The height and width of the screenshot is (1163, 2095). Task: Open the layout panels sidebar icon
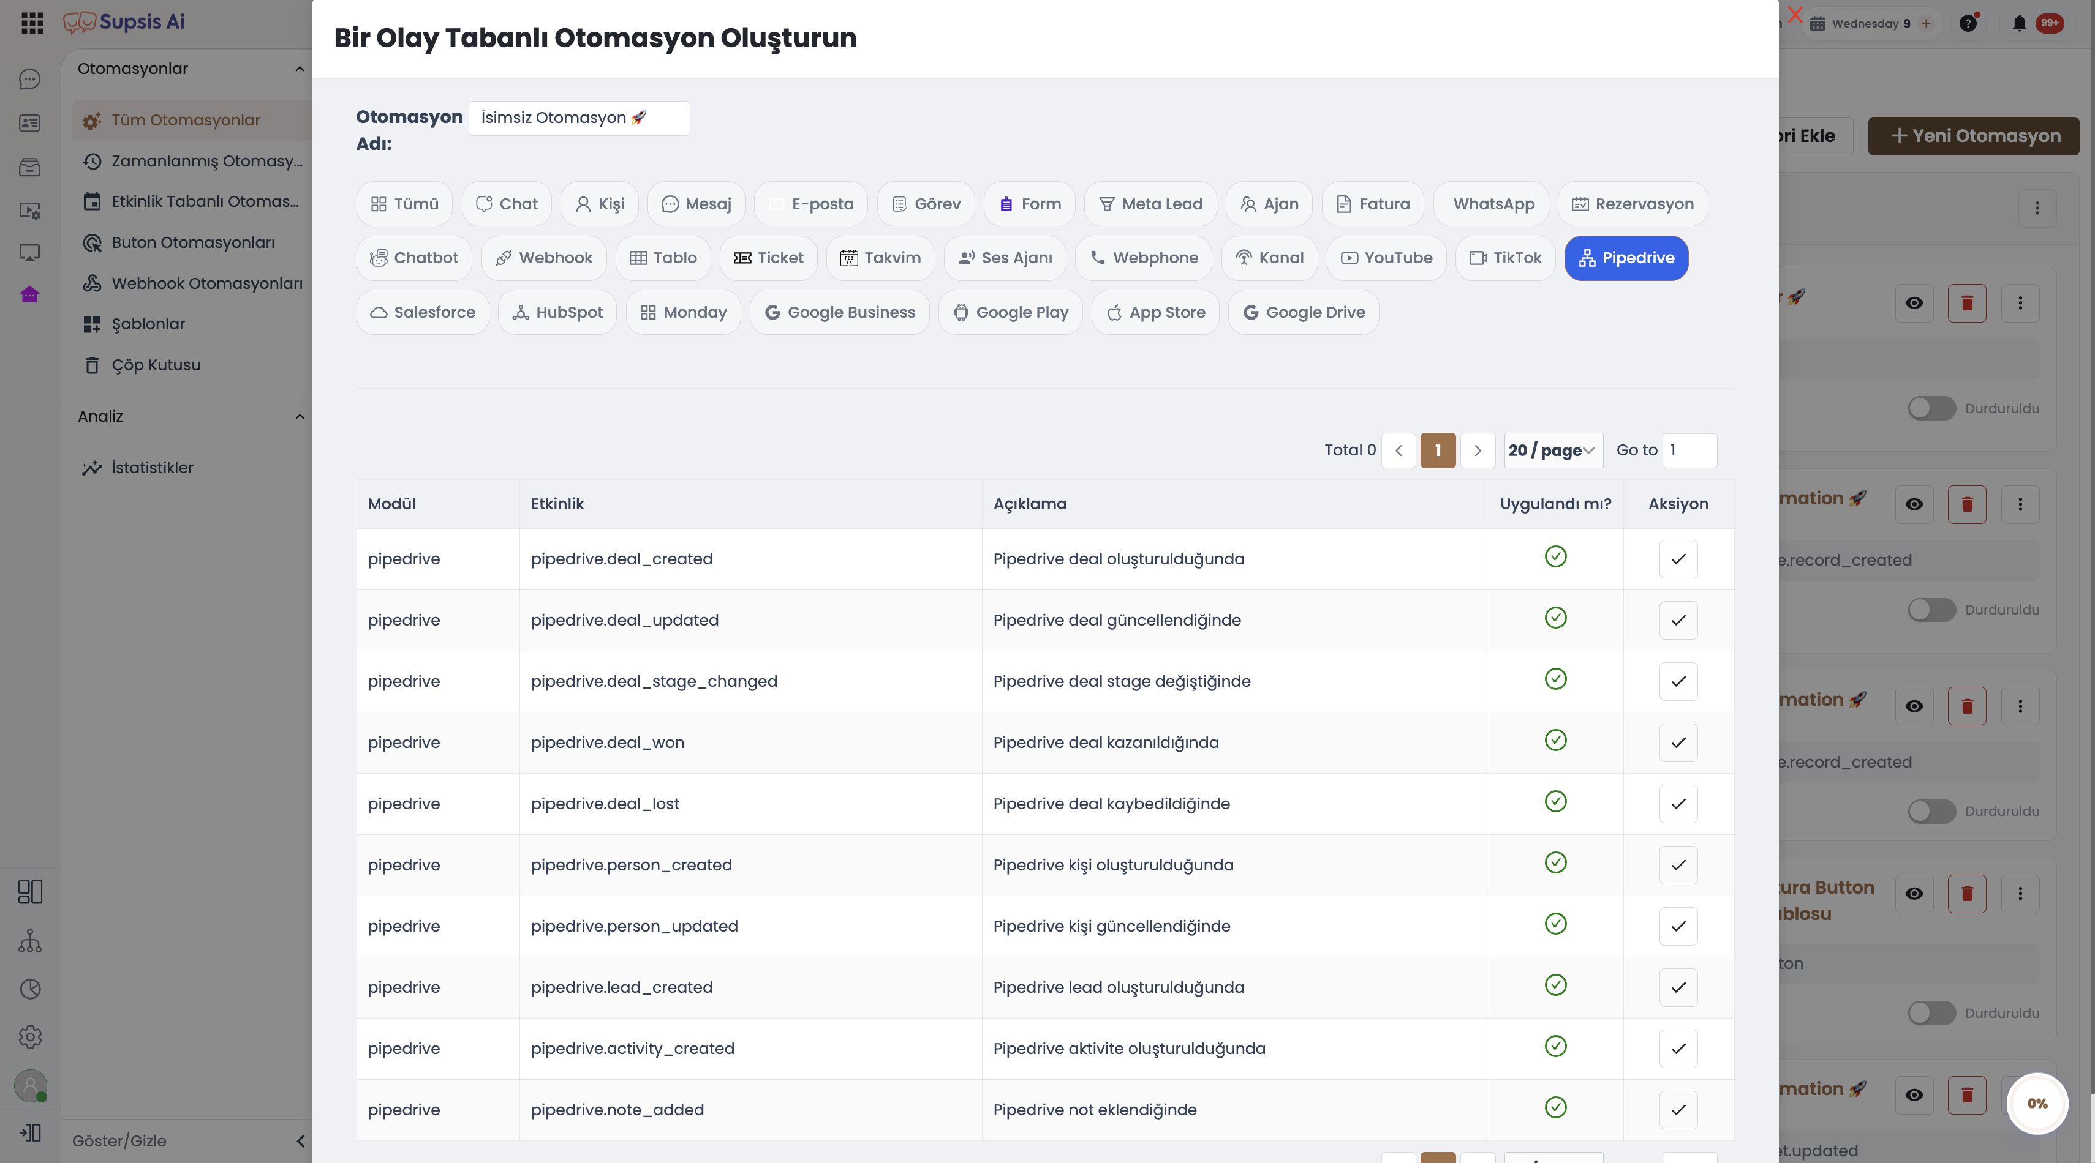[30, 892]
